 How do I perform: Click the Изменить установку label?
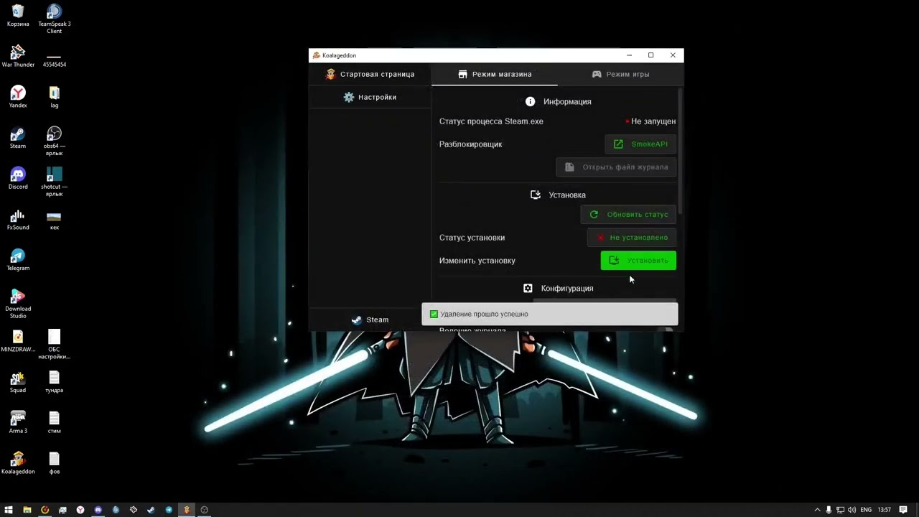click(x=477, y=261)
